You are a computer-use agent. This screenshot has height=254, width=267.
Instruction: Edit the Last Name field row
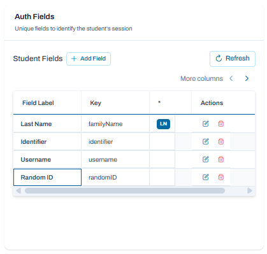[x=205, y=123]
